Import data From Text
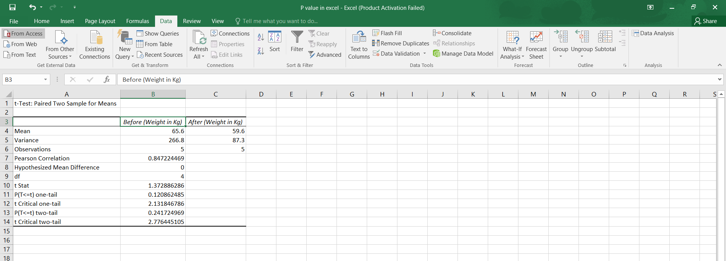Viewport: 726px width, 261px height. 20,55
